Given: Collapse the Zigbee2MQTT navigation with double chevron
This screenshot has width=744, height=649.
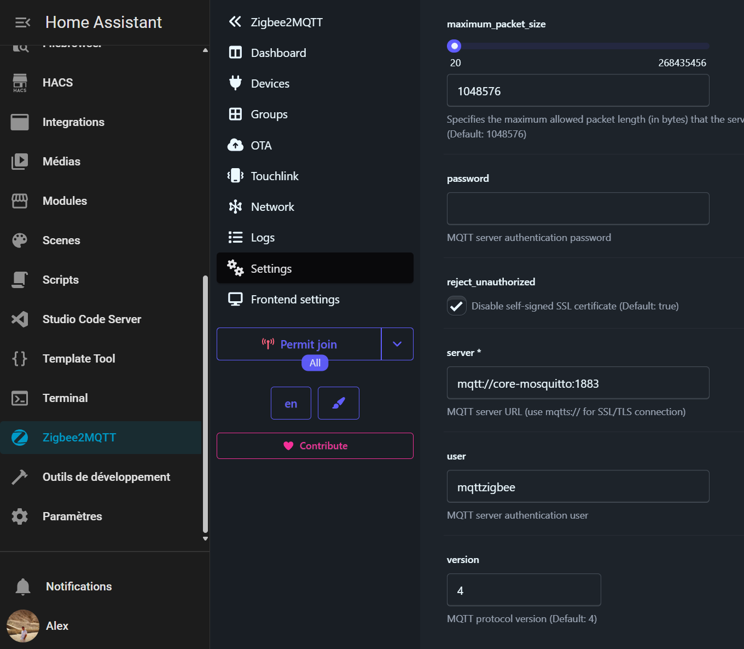Looking at the screenshot, I should pyautogui.click(x=235, y=22).
